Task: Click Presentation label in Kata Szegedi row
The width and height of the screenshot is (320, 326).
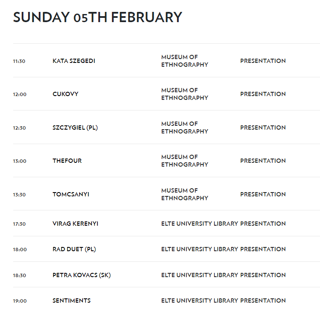Action: [x=263, y=61]
